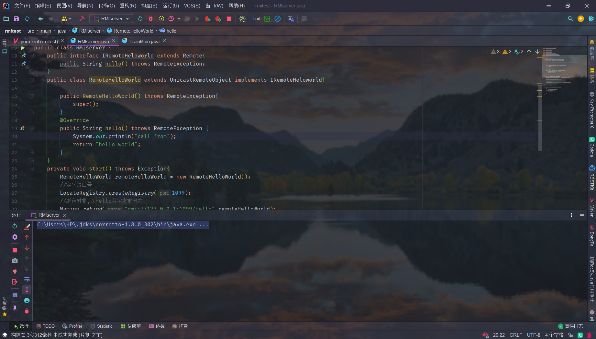Clear console with the red trash icon
Image resolution: width=596 pixels, height=339 pixels.
point(27,311)
